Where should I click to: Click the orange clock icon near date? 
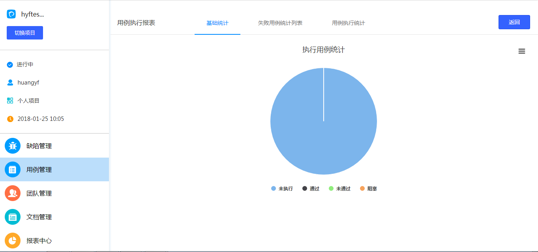coord(10,119)
